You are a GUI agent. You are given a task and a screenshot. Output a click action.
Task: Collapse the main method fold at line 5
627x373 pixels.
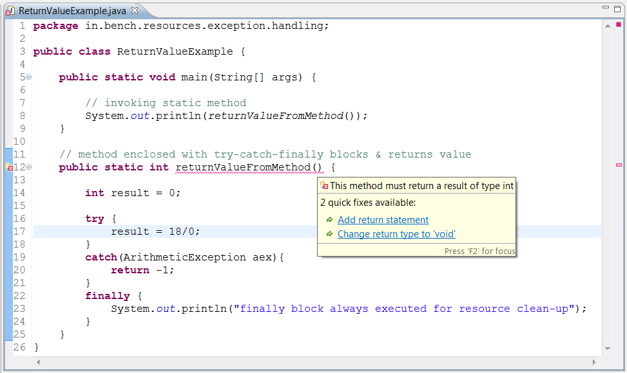[x=29, y=77]
